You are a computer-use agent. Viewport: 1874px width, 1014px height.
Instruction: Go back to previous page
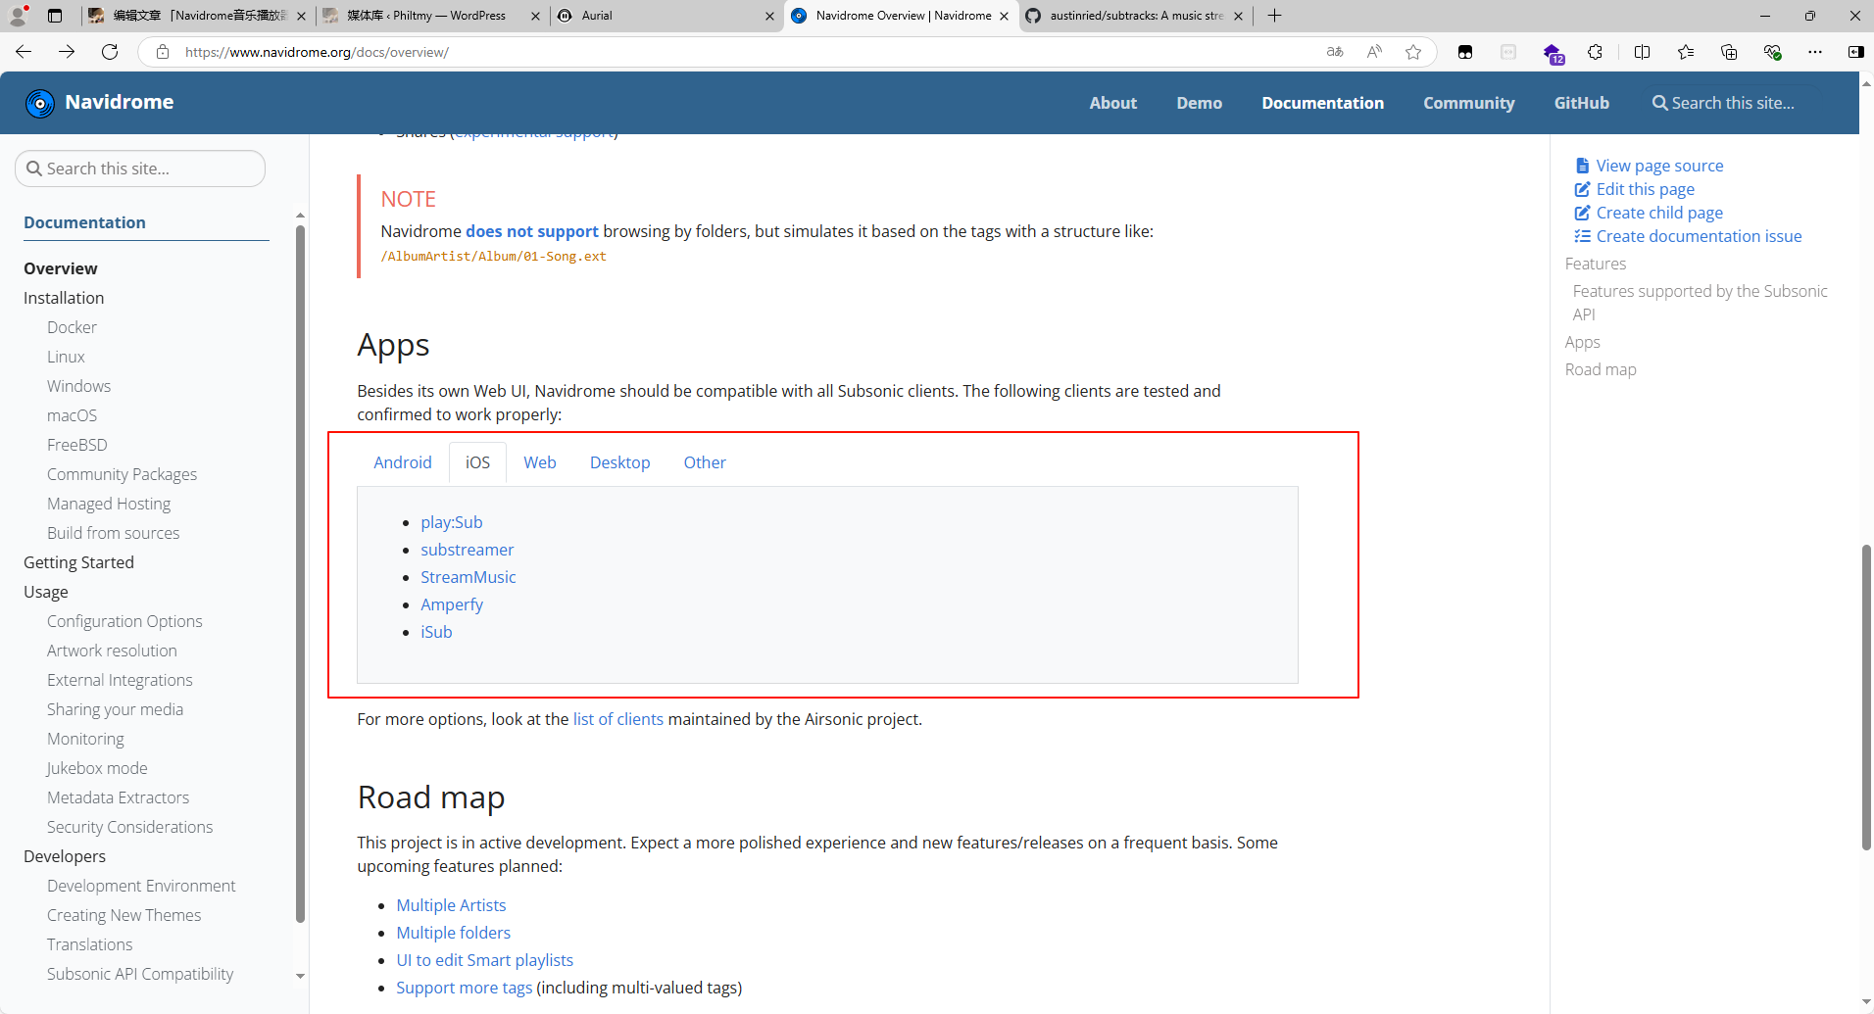[24, 52]
